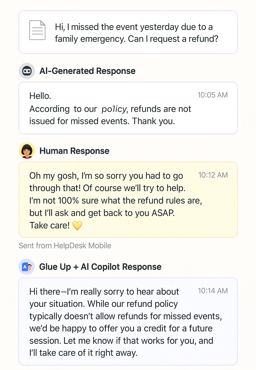Image resolution: width=256 pixels, height=370 pixels.
Task: Click the 10:12 AM timestamp
Action: [213, 175]
